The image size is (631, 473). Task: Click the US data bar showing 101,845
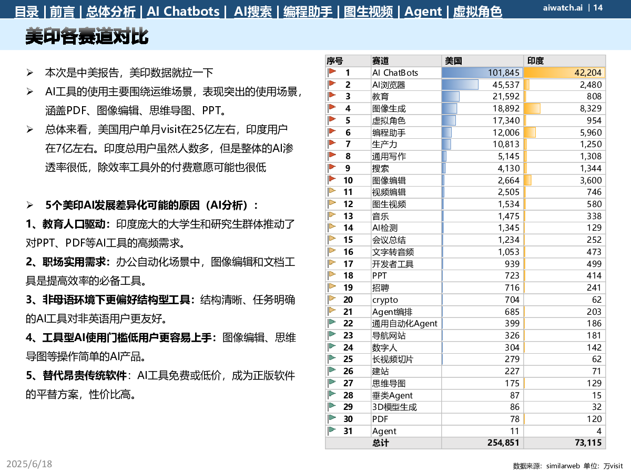(482, 73)
